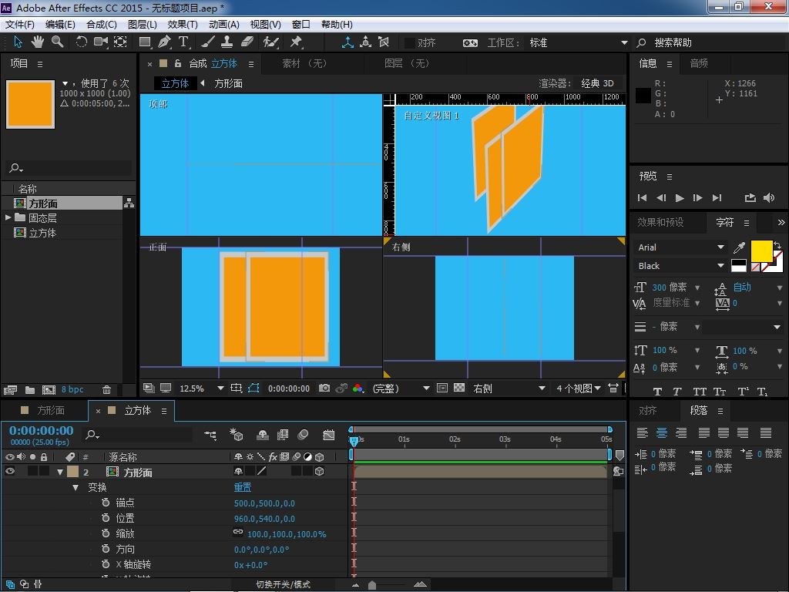Image resolution: width=789 pixels, height=592 pixels.
Task: Click 重置 to reset the transform
Action: (x=243, y=488)
